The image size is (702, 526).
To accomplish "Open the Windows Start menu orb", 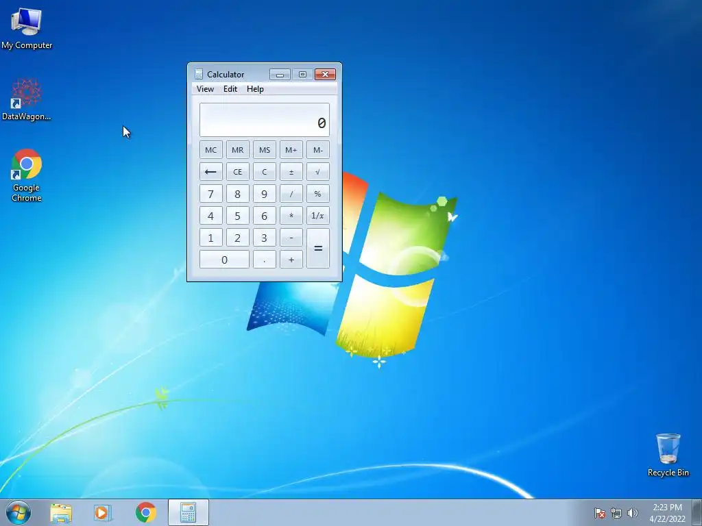I will [x=19, y=512].
